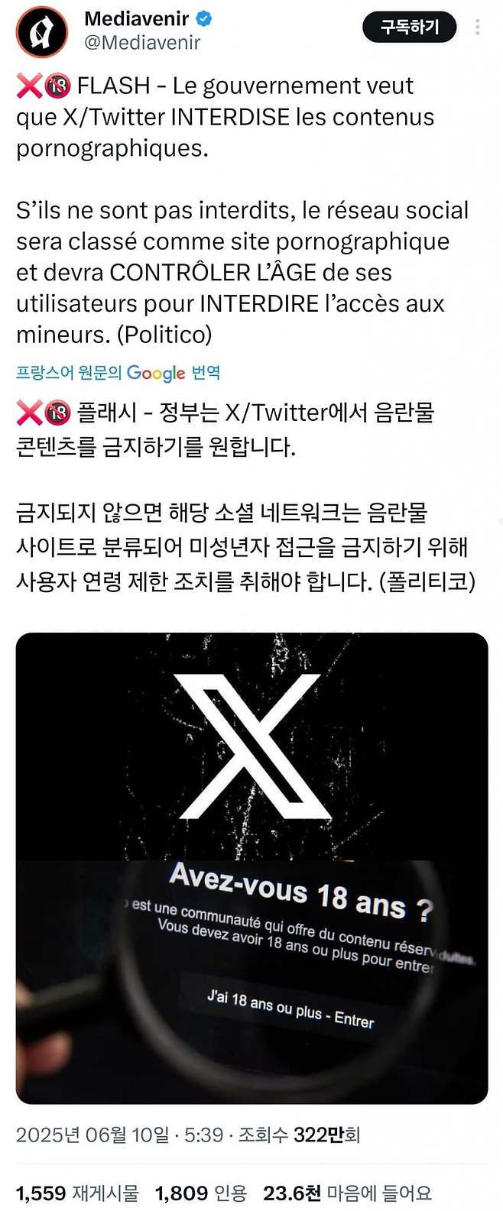Screen dimensions: 503x1211
Task: Click the blue verified badge
Action: coord(204,18)
